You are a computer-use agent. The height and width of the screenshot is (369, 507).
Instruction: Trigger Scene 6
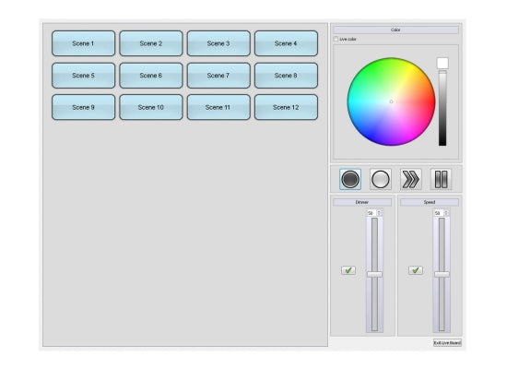click(151, 76)
